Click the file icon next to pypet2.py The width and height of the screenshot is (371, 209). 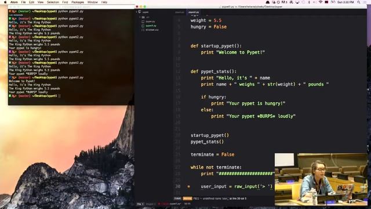tap(143, 26)
